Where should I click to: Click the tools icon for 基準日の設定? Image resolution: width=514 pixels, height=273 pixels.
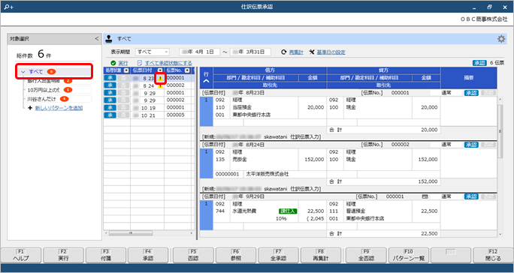312,52
